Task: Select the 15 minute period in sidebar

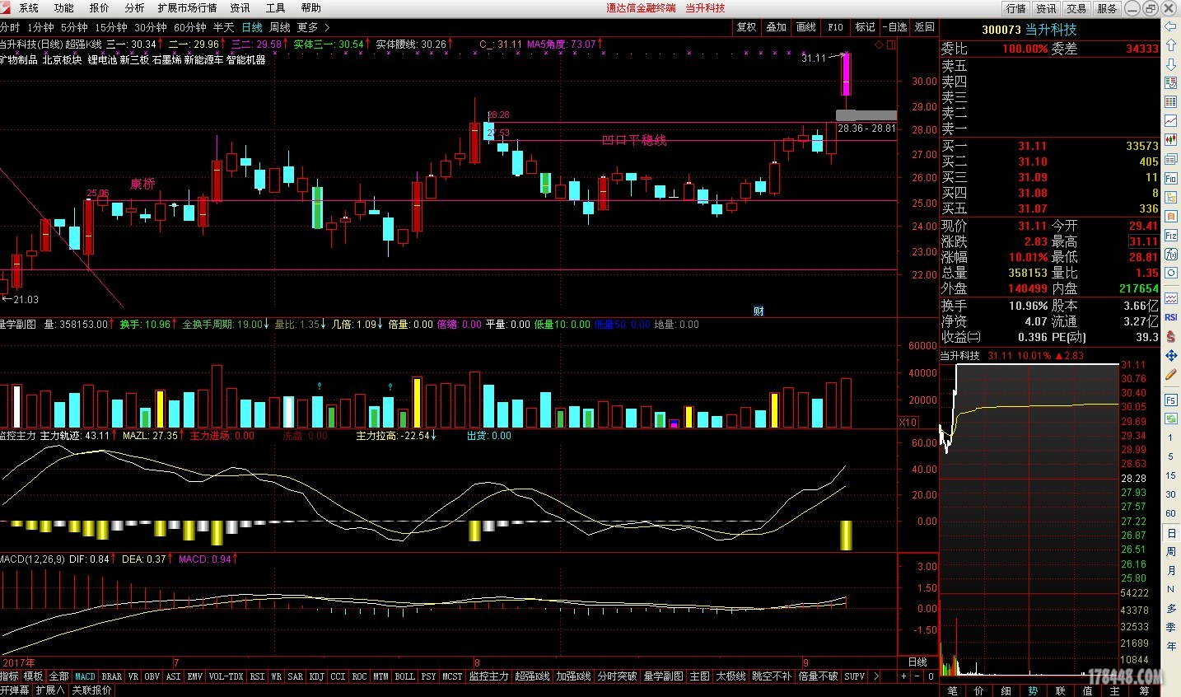Action: coord(1170,475)
